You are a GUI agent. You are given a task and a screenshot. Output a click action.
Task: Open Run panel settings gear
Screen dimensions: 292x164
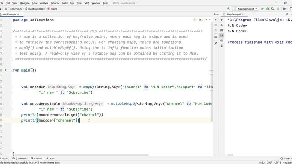(287, 14)
